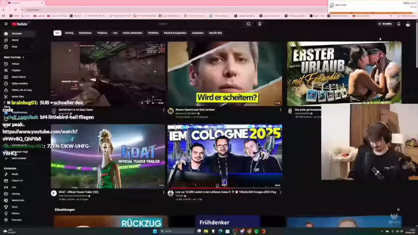Open the taskbar weather widget

[9, 231]
